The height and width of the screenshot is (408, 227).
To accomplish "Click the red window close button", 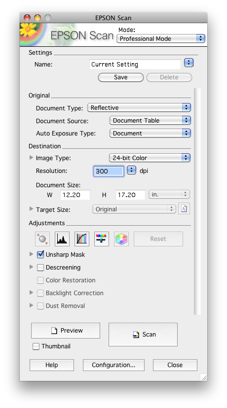I will coord(27,18).
